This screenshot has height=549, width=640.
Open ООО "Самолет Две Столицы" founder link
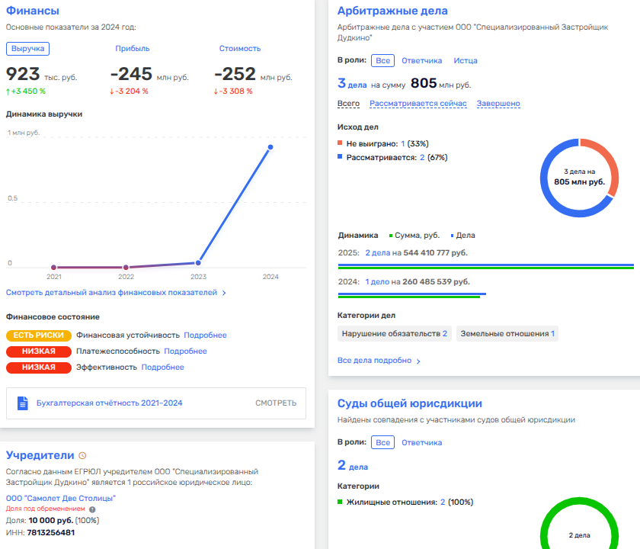pos(61,498)
